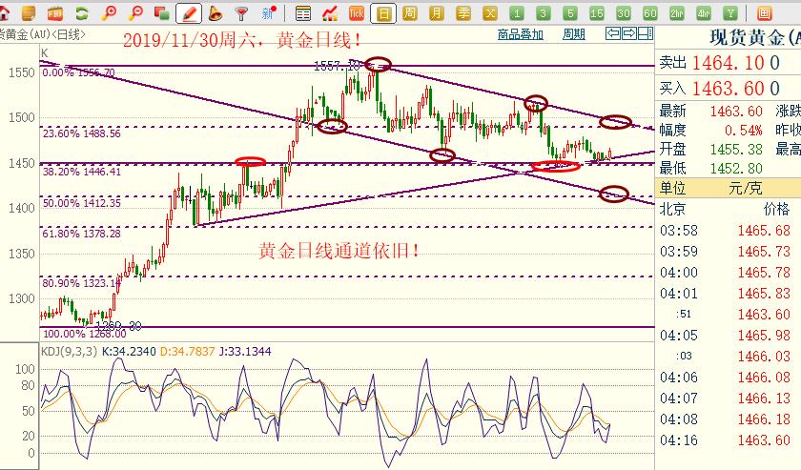Select the 04:00 tick row 1465.78
Viewport: 801px width, 470px height.
[728, 273]
